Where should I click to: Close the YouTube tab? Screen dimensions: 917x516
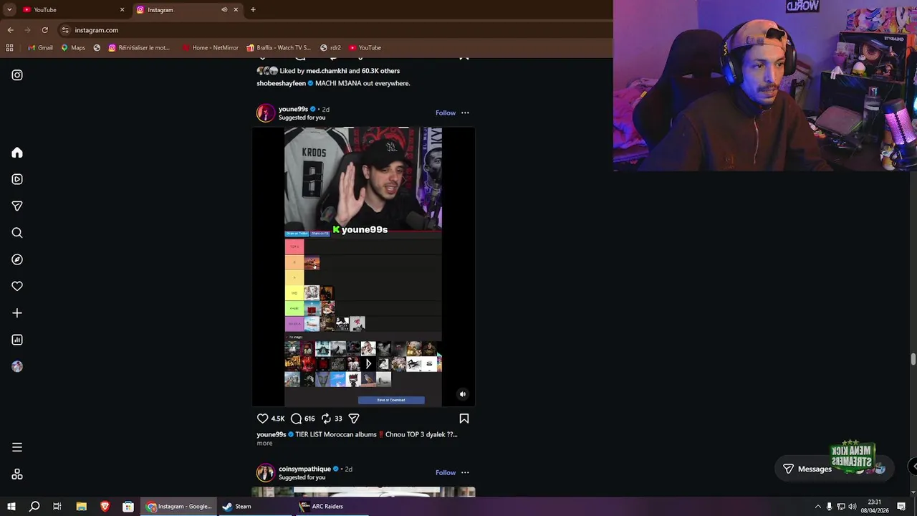[x=122, y=10]
